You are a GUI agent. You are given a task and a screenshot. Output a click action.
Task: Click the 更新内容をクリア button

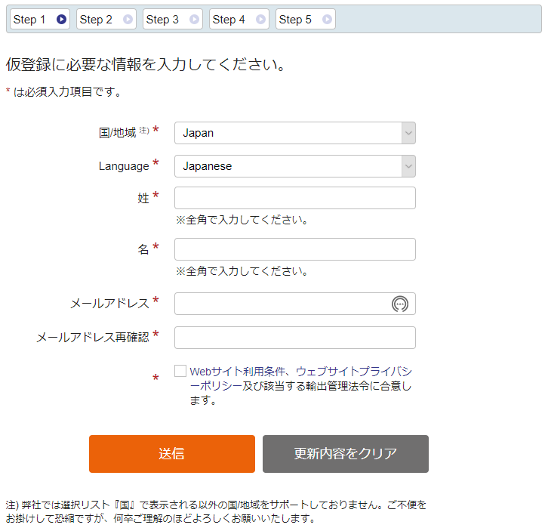click(x=346, y=454)
